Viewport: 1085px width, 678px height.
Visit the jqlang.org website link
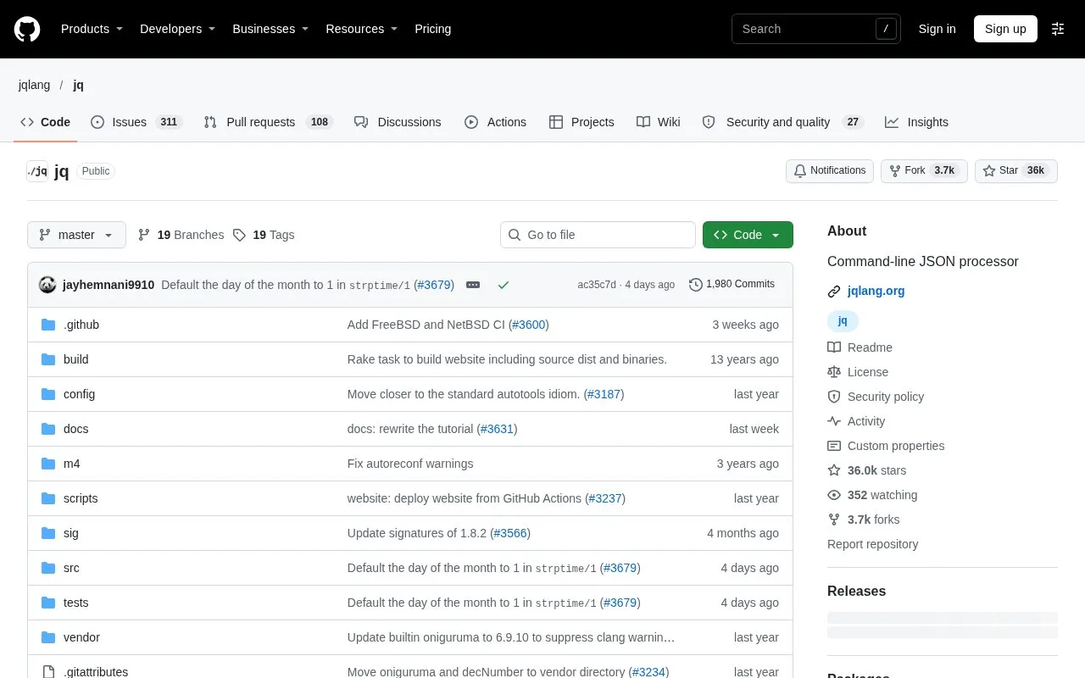[876, 291]
